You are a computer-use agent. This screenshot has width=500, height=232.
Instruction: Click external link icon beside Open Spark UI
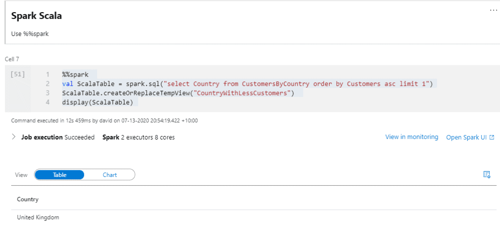[492, 137]
